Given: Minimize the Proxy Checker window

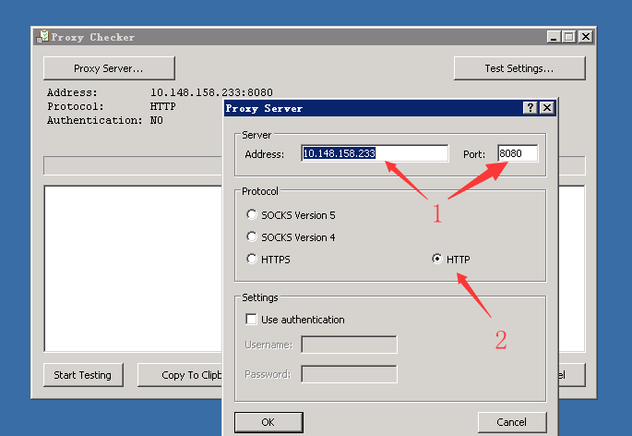Looking at the screenshot, I should tap(554, 37).
